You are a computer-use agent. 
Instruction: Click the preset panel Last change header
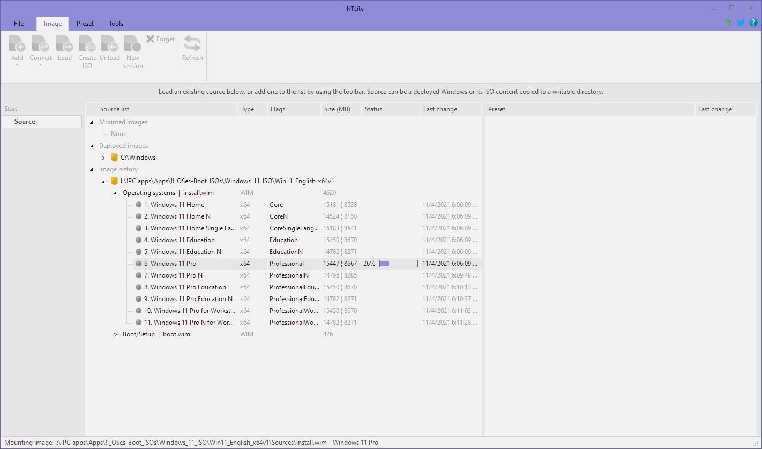726,109
